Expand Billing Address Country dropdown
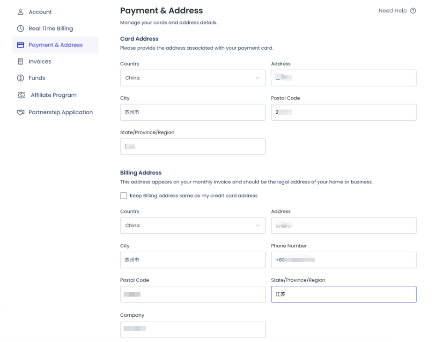This screenshot has height=342, width=436. [192, 226]
